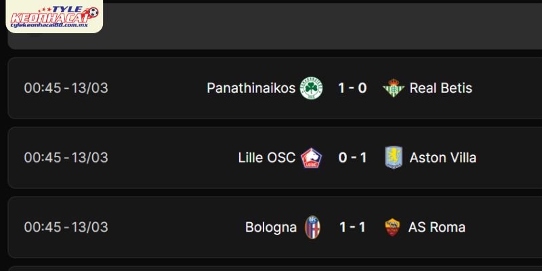Click the Aston Villa club badge
Image resolution: width=542 pixels, height=271 pixels.
[394, 158]
